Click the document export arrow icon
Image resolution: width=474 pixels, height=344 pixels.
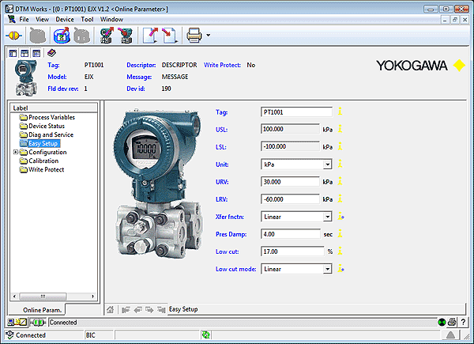click(150, 35)
